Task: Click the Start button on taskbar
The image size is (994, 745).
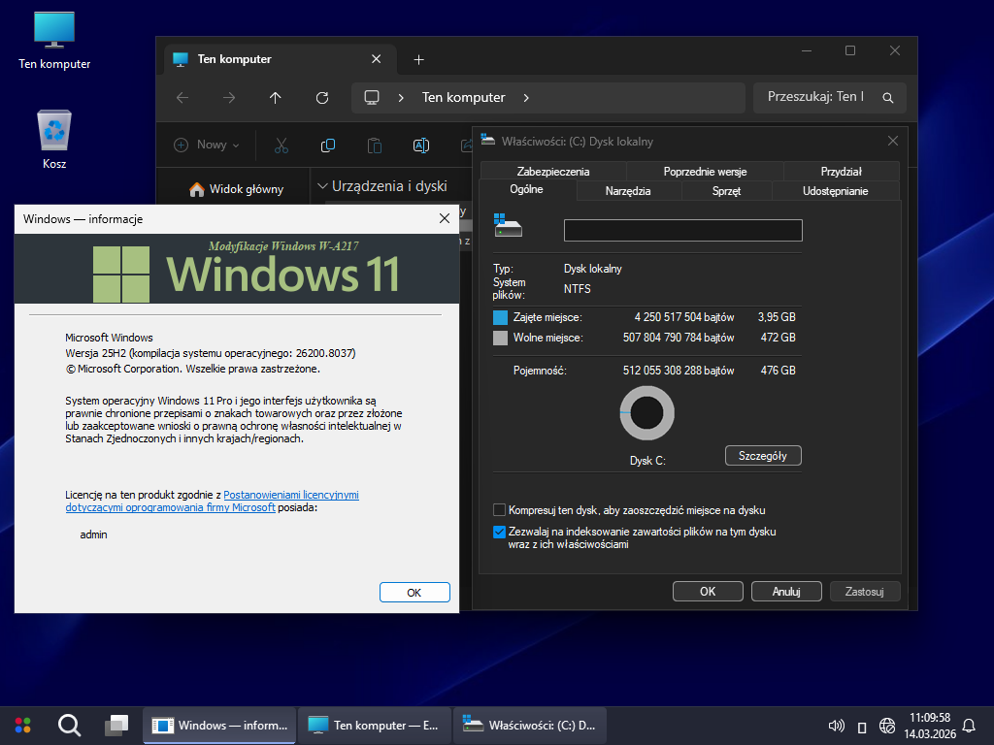Action: (22, 725)
